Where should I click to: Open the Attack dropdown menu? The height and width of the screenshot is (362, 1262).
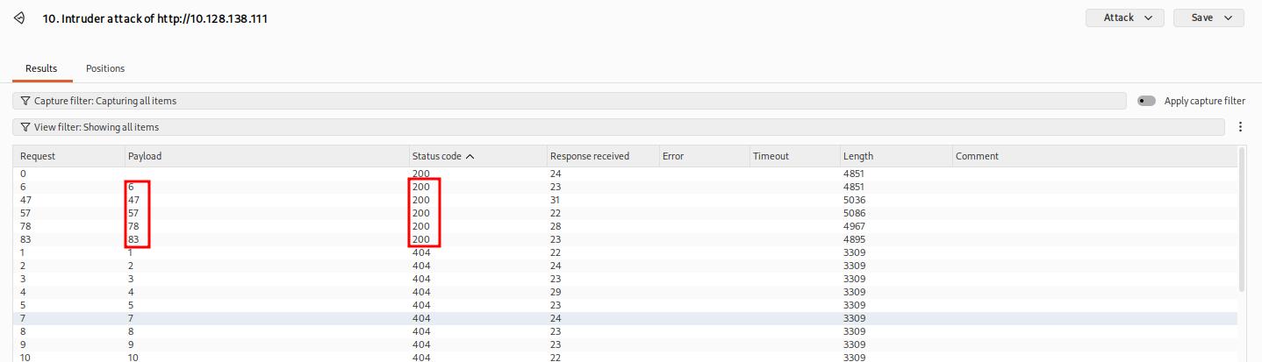pyautogui.click(x=1124, y=18)
